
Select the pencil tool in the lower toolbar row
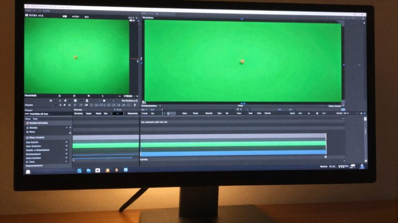coord(75,105)
